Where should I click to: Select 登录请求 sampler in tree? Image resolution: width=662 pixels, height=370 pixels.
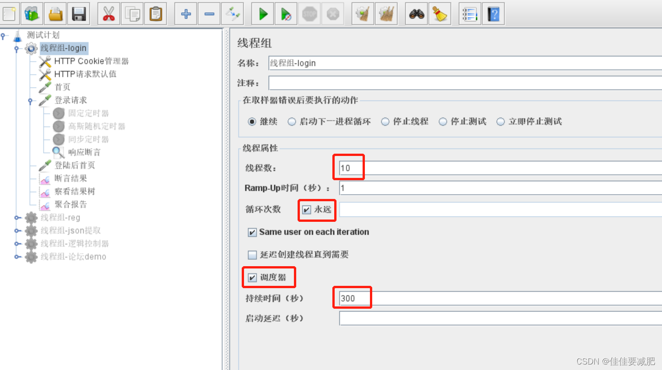click(71, 100)
